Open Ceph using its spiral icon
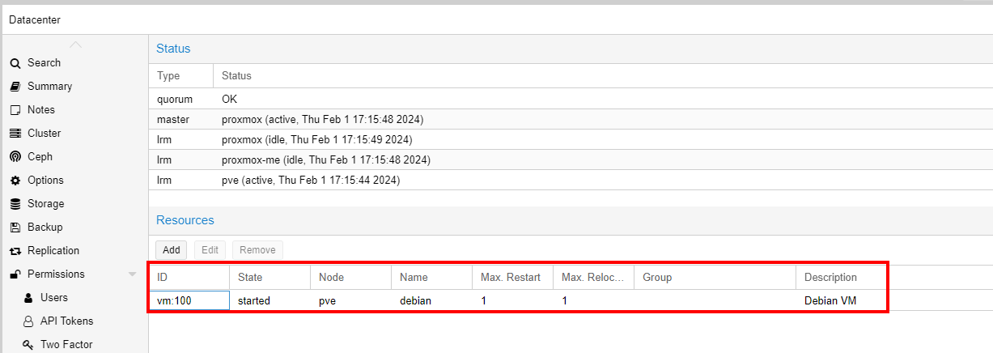The width and height of the screenshot is (993, 353). tap(15, 157)
